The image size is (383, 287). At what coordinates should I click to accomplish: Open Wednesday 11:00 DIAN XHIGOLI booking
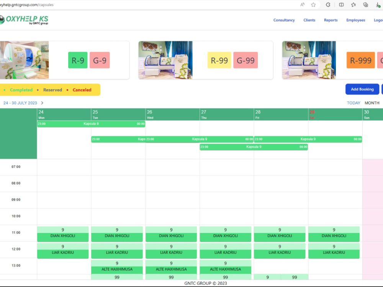click(171, 234)
